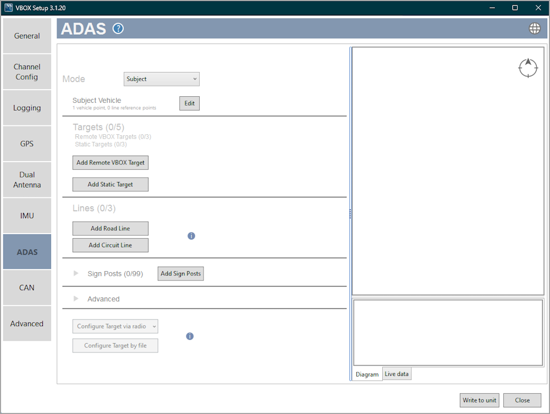Switch to the Live data tab
550x414 pixels.
pos(397,374)
